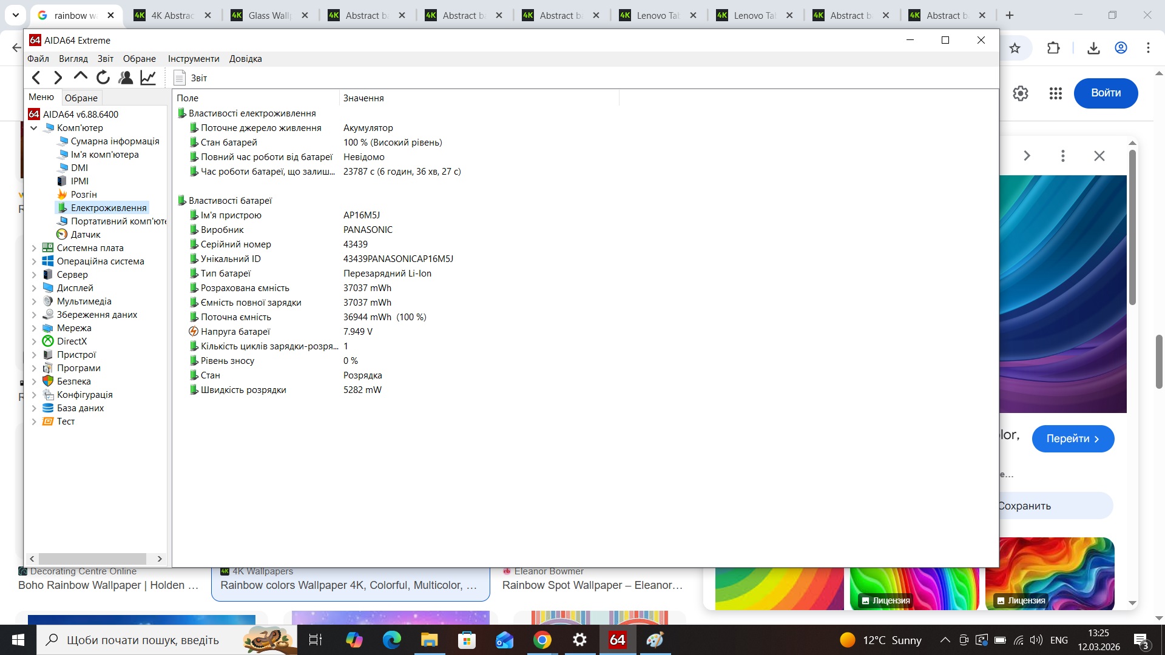Collapse the Комп'ютер tree node

(x=35, y=127)
